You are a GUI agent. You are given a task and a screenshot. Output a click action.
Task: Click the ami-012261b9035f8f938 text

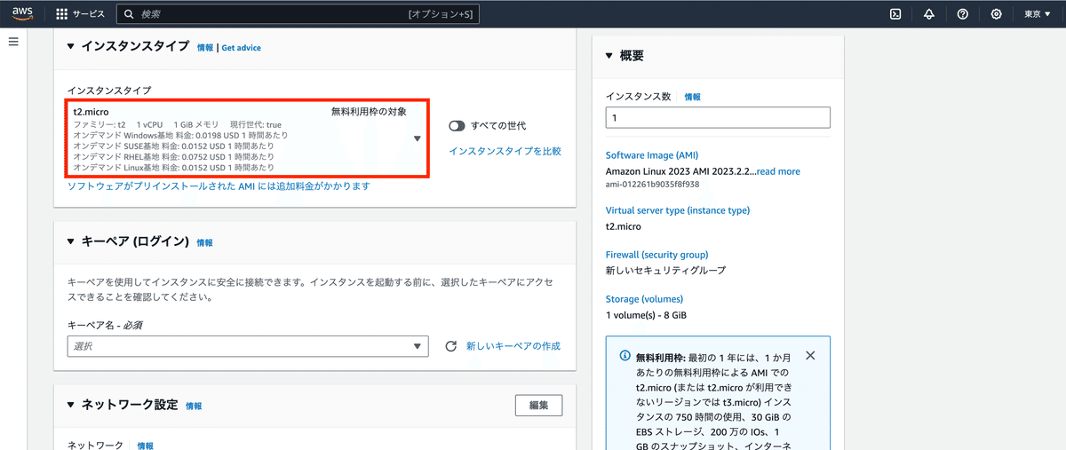[x=653, y=185]
